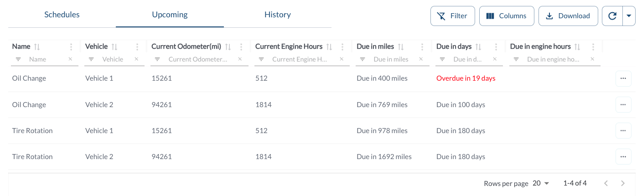Click the Filter button

coord(452,16)
